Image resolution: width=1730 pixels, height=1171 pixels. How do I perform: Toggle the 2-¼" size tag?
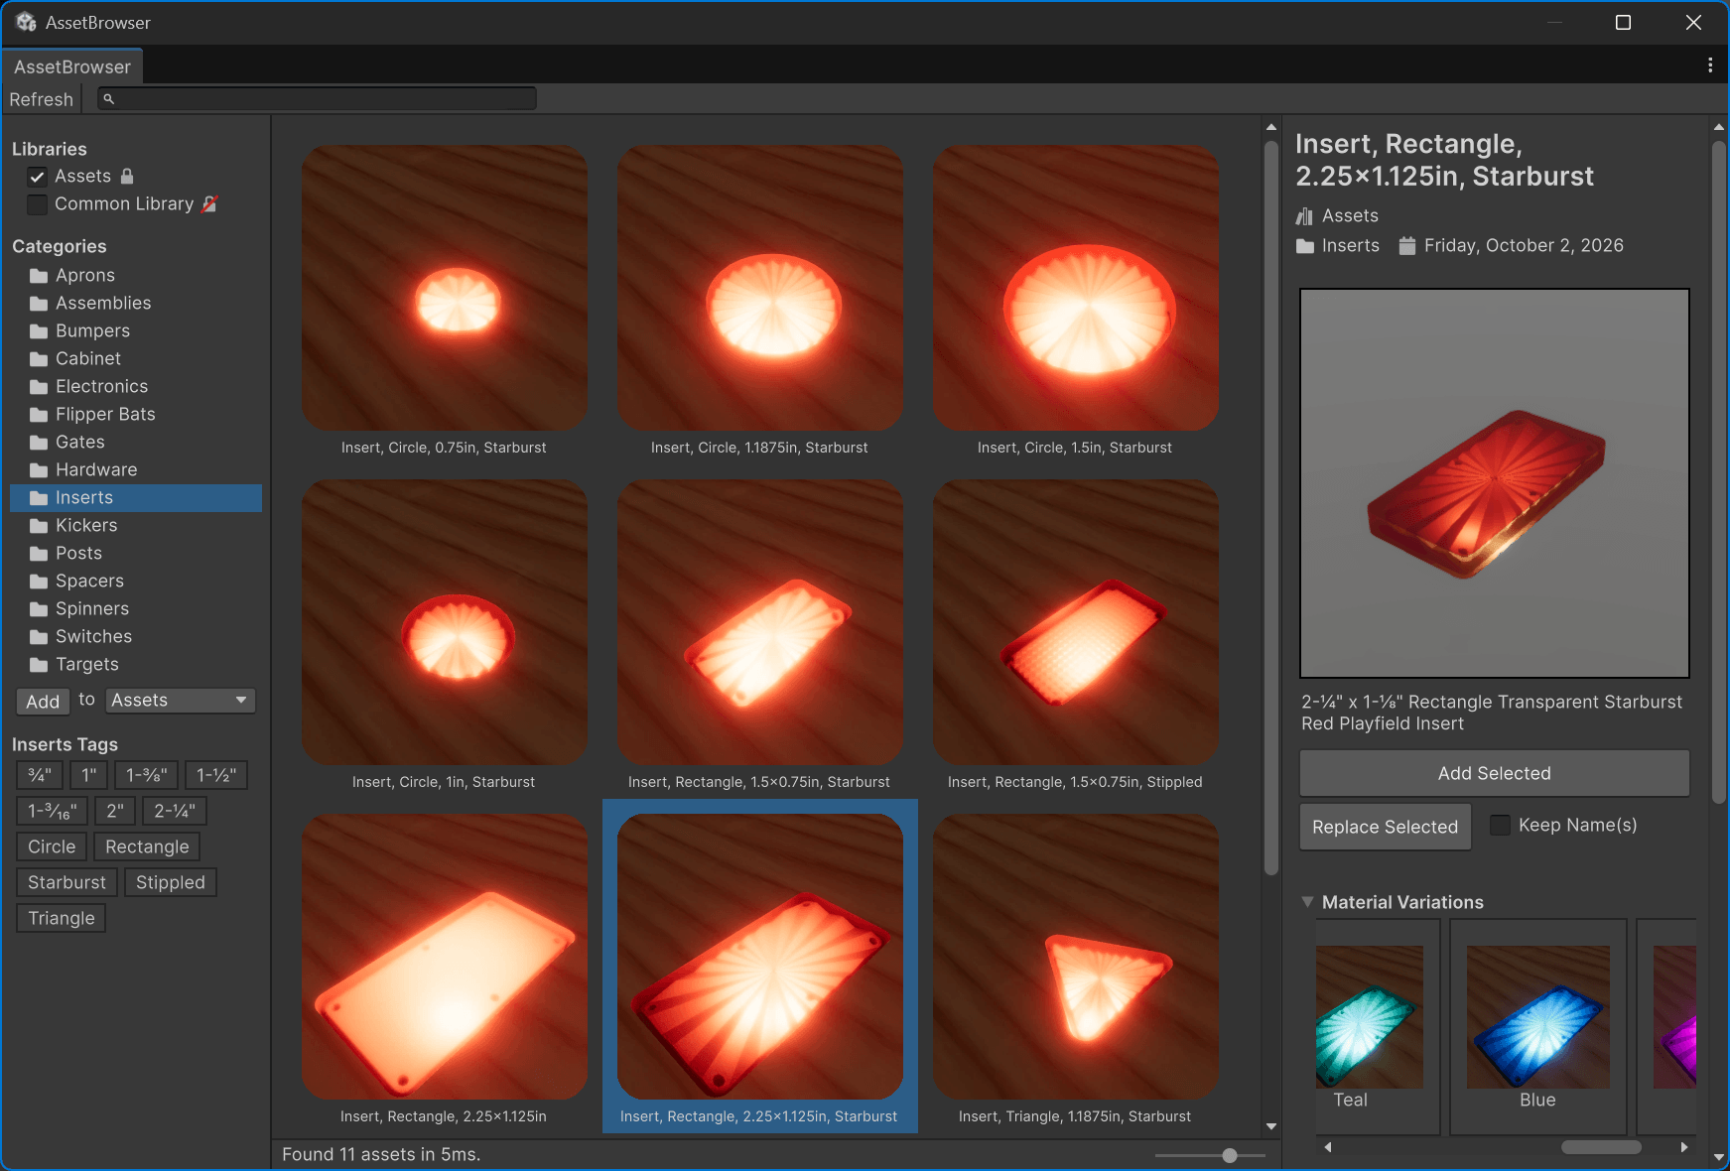[x=175, y=811]
